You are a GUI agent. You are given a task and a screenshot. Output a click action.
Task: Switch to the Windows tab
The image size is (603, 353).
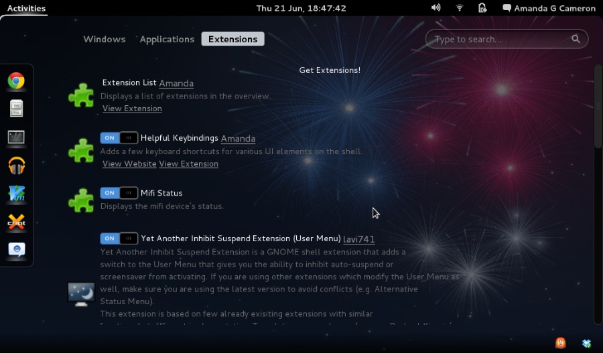[105, 39]
